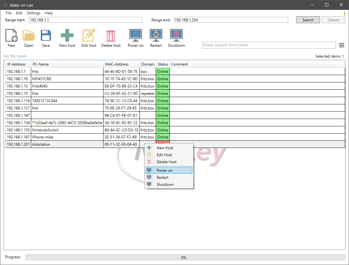Viewport: 349px width, 265px height.
Task: Click the Search button
Action: [x=308, y=20]
